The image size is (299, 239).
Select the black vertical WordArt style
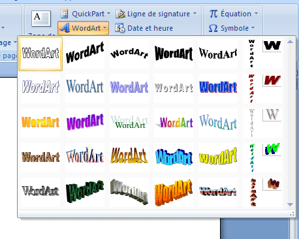pyautogui.click(x=262, y=54)
